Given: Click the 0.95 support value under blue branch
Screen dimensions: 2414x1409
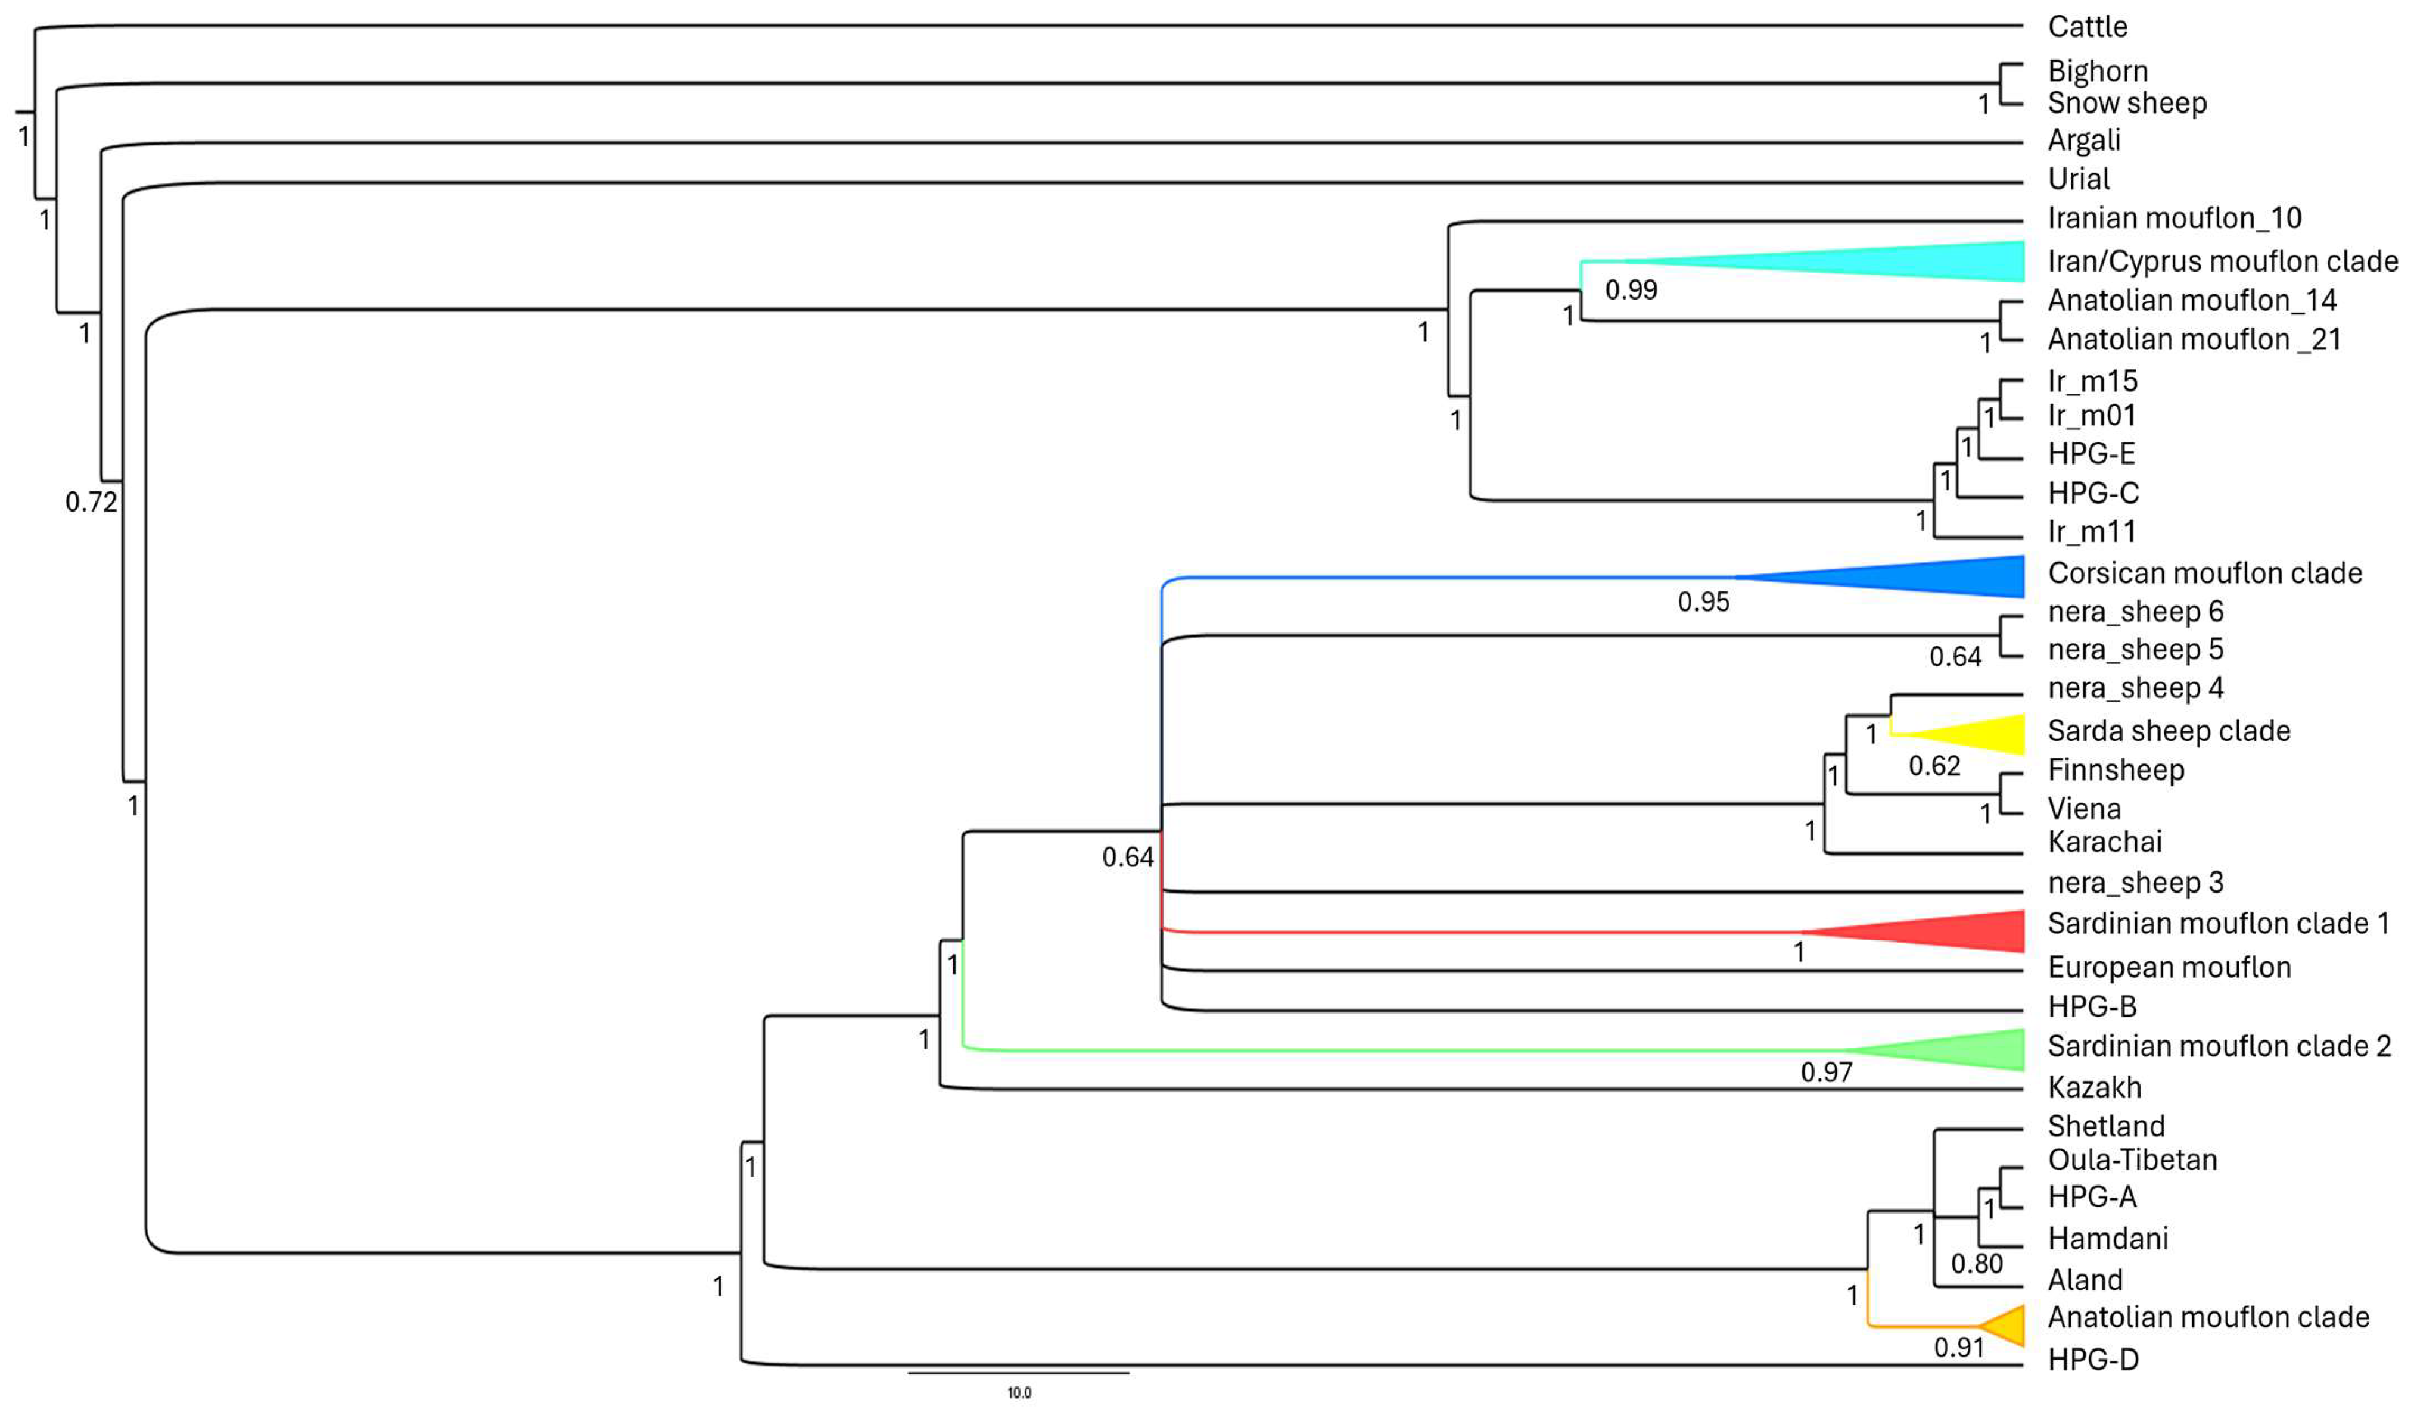Looking at the screenshot, I should coord(1703,603).
